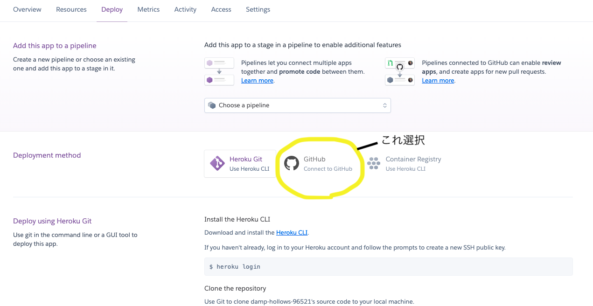This screenshot has height=306, width=593.
Task: Click the heroku login command box
Action: coord(388,267)
